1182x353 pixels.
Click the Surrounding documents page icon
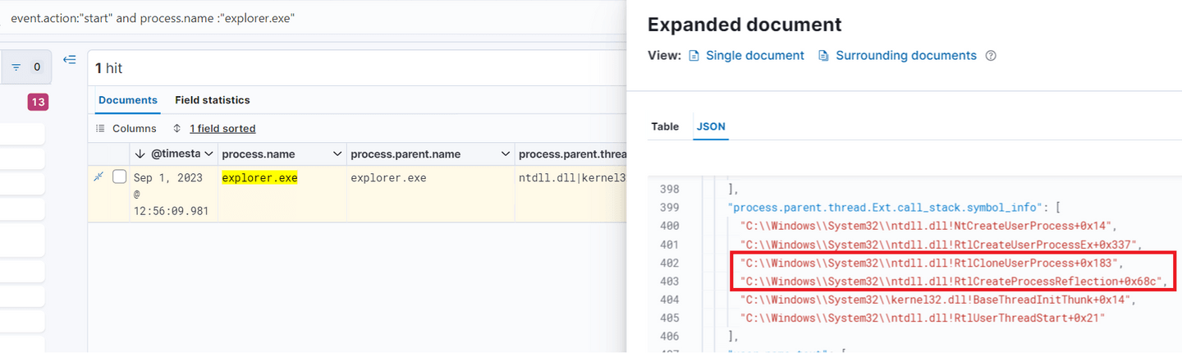[x=823, y=56]
